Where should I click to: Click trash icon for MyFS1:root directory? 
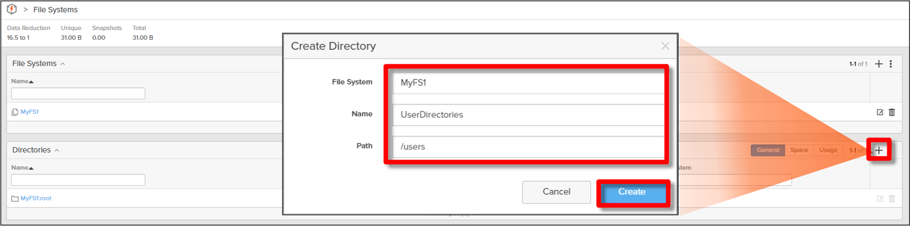point(892,199)
